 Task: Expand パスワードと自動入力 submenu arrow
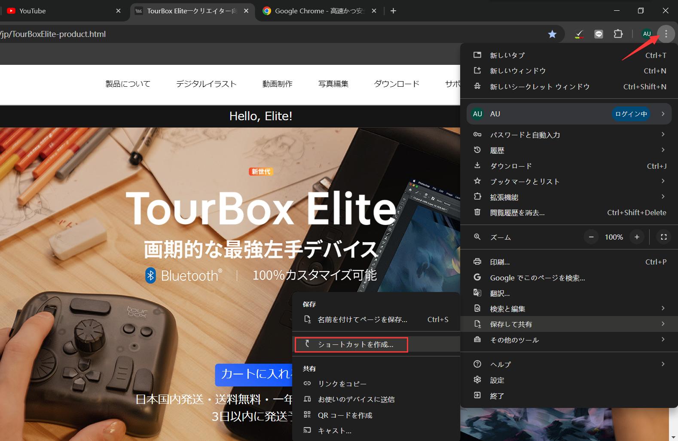tap(663, 134)
